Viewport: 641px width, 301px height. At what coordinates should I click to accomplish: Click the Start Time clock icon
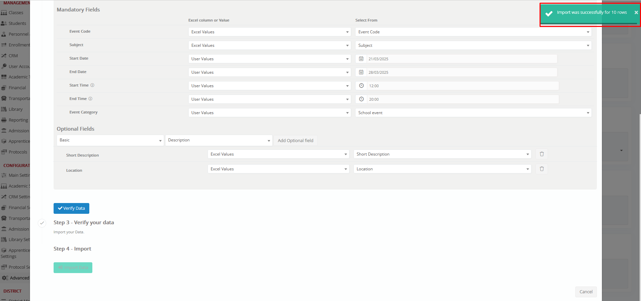(x=361, y=86)
